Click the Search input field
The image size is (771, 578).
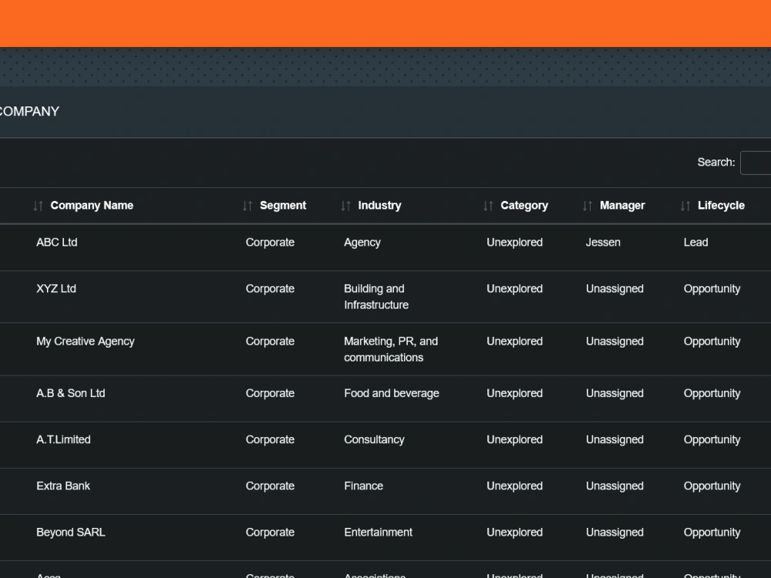(756, 163)
